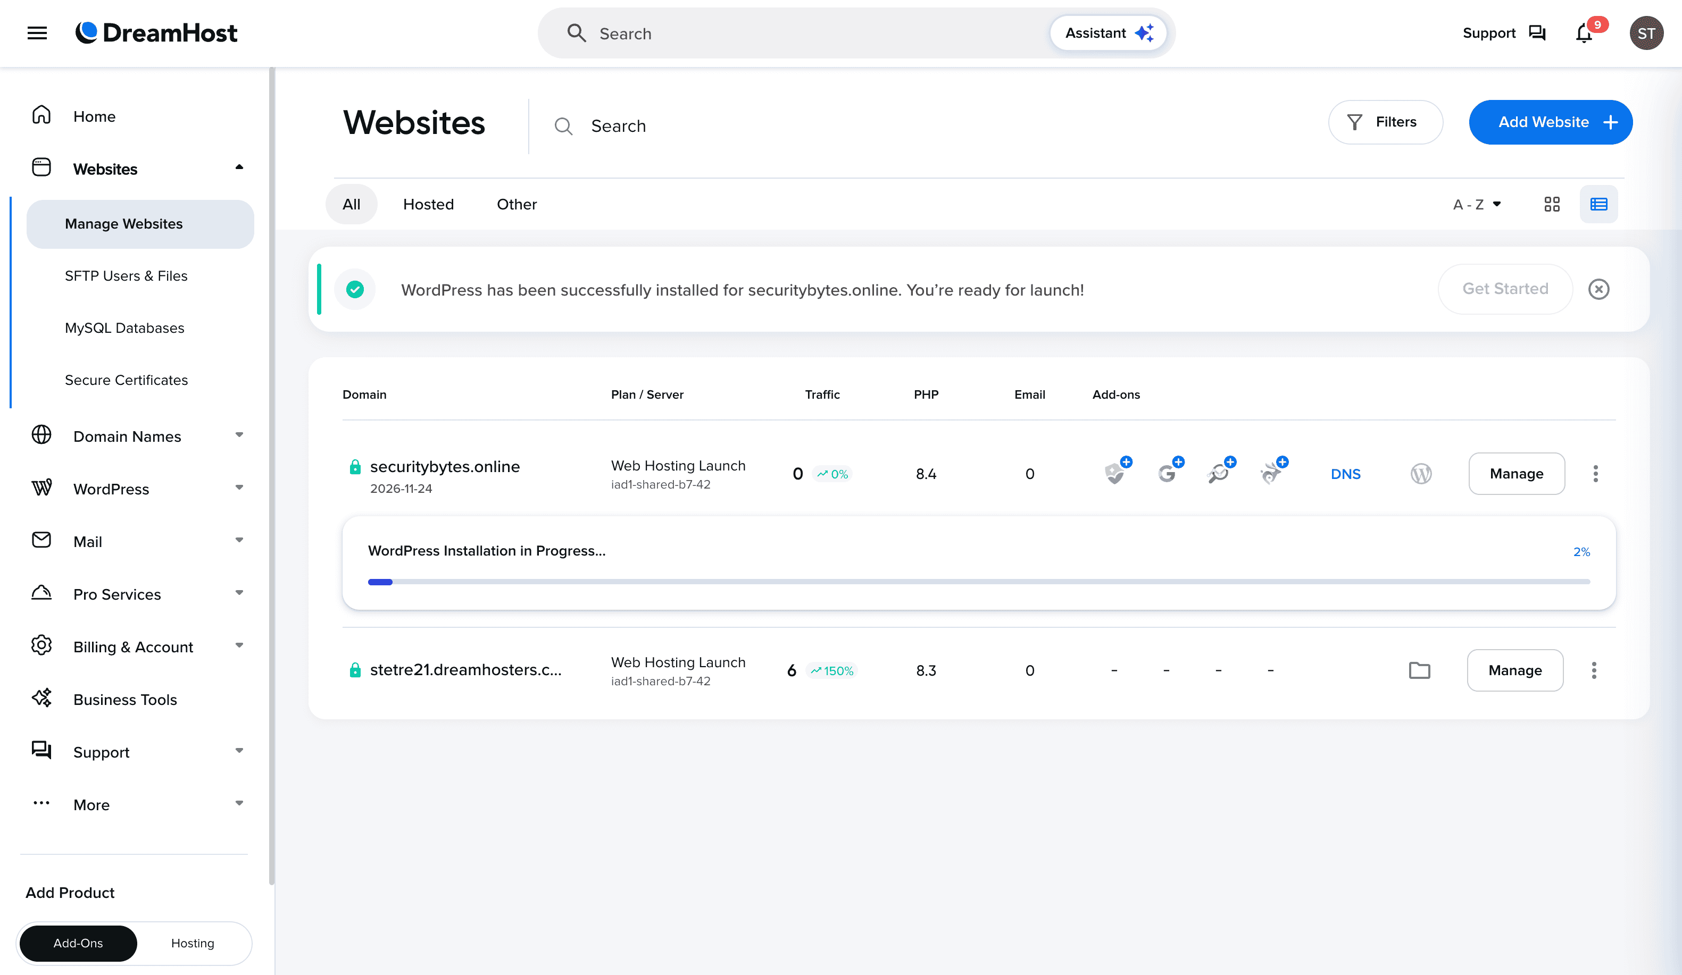Open Manage Websites in the sidebar

123,224
